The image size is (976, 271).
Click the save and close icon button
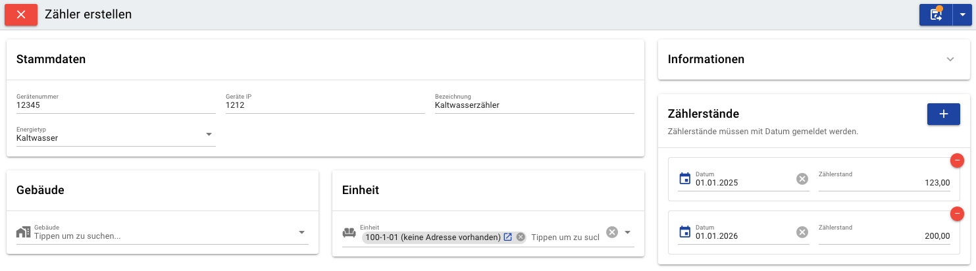click(935, 14)
